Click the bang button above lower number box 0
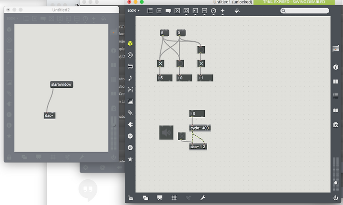Screen dimensions: 343x205 (180, 63)
